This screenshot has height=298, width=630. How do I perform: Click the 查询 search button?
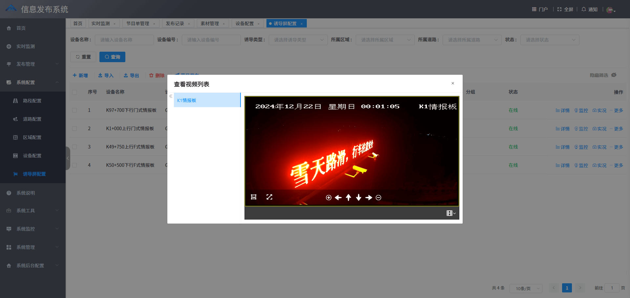(112, 57)
